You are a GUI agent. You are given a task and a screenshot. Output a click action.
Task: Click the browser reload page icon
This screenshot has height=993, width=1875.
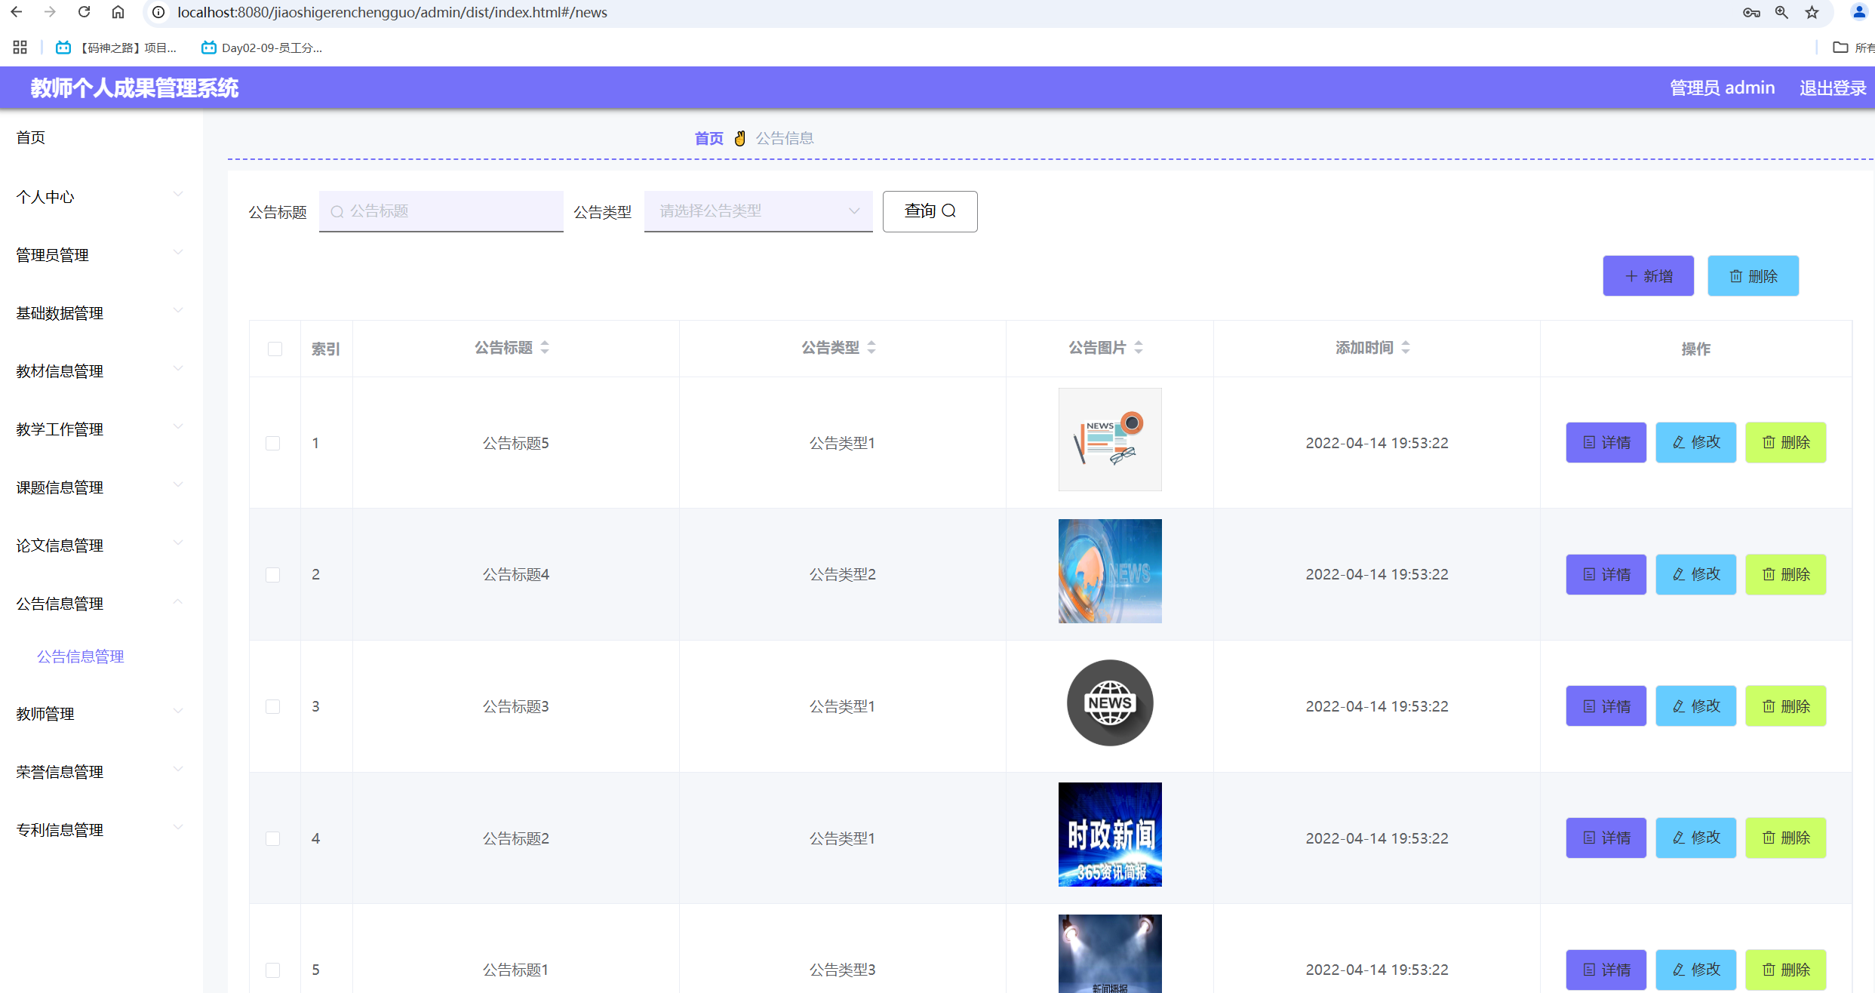[x=85, y=12]
